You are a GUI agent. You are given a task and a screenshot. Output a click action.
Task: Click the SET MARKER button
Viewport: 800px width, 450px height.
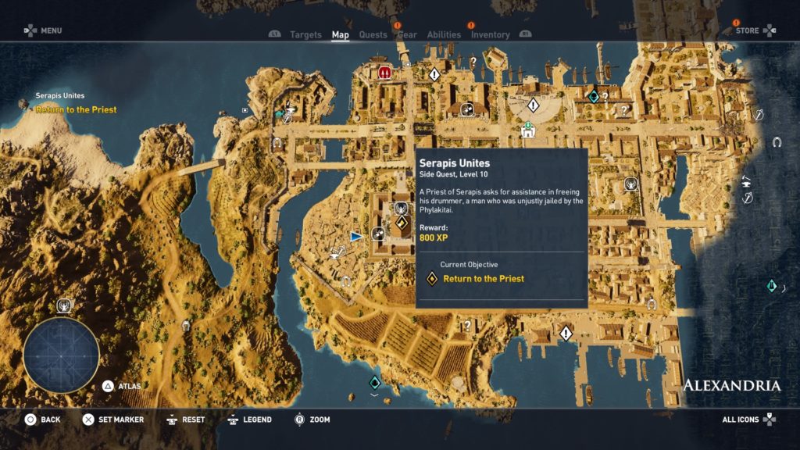113,420
